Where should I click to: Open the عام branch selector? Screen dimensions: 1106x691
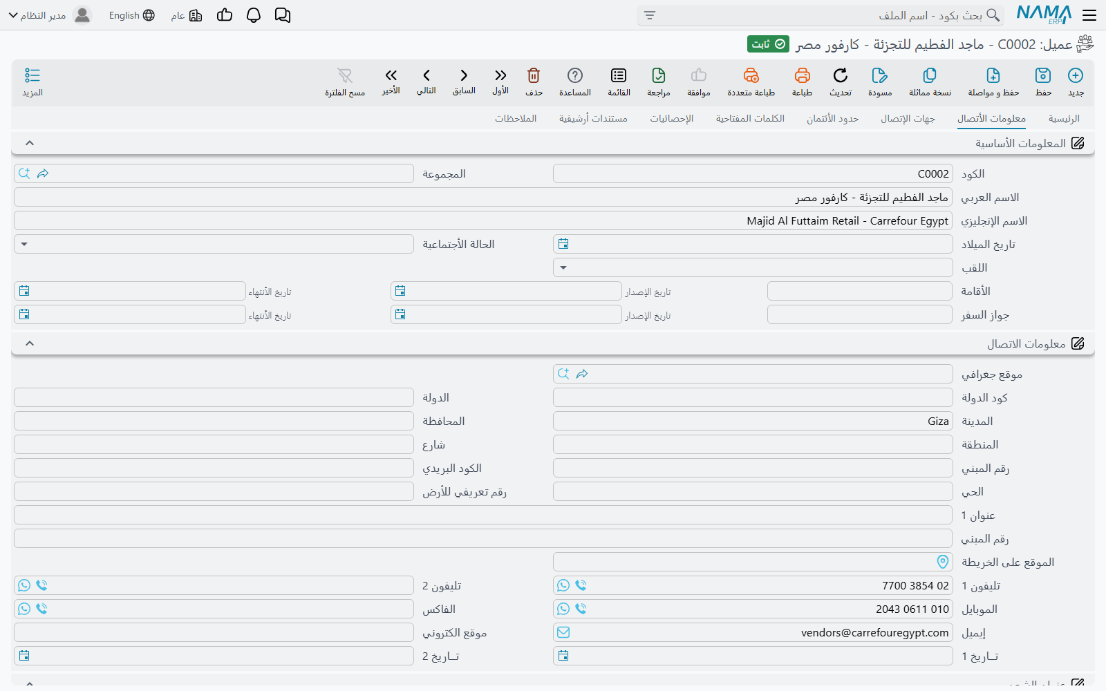pos(187,15)
